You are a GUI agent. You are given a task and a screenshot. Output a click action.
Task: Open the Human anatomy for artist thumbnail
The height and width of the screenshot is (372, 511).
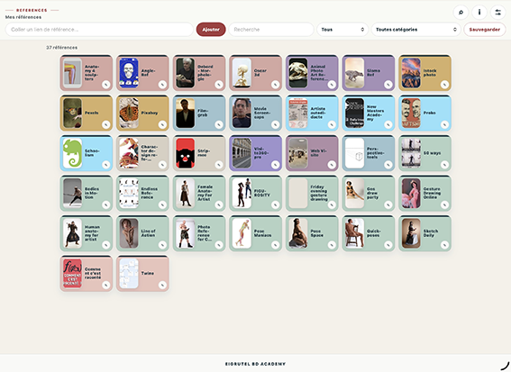[72, 233]
